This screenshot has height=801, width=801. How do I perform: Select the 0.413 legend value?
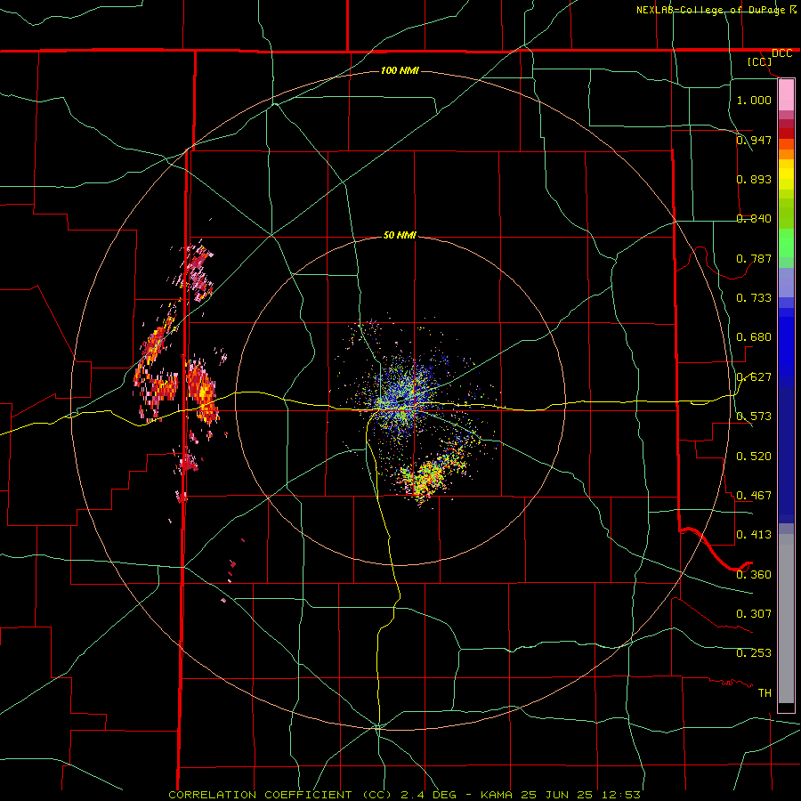pyautogui.click(x=754, y=535)
